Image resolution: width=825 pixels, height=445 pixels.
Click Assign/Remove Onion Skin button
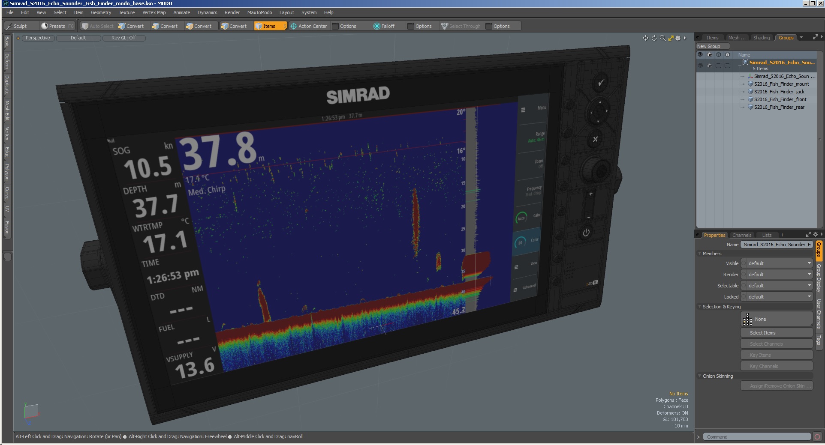click(777, 386)
